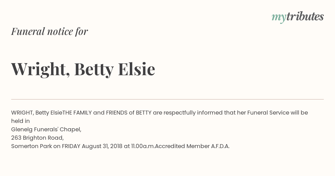Click "THE FAMILY" in the notice body
335x176 pixels.
click(77, 113)
